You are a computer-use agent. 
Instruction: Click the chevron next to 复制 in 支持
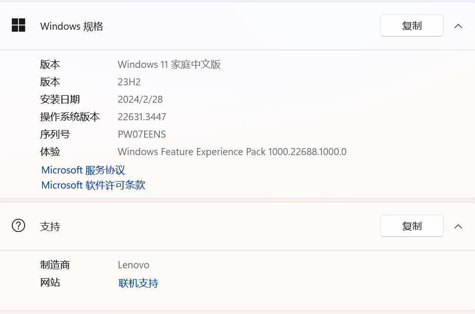[x=458, y=226]
